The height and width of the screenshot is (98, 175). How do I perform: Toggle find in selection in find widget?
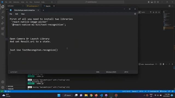click(156, 12)
